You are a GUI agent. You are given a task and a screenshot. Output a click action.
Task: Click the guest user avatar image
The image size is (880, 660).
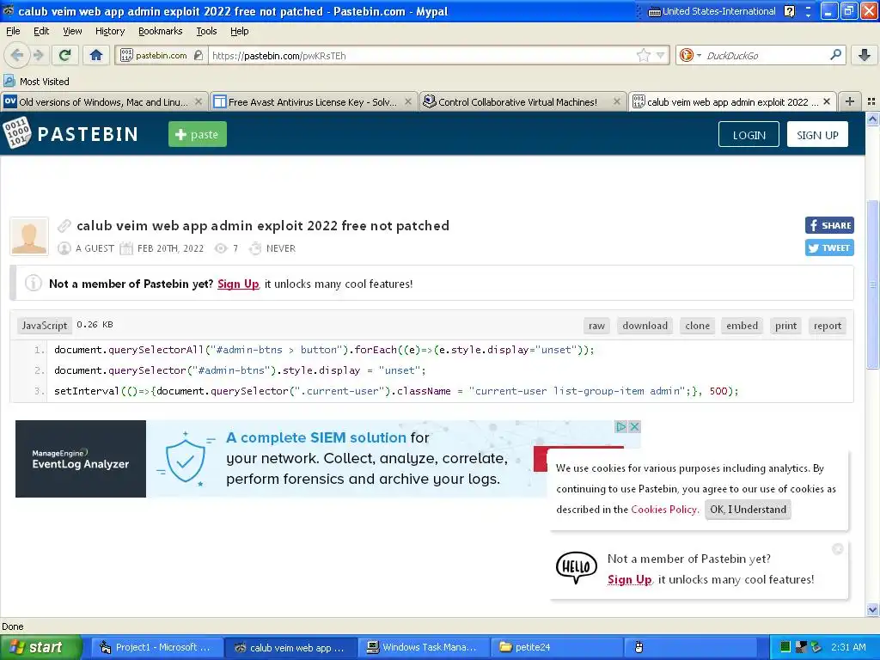coord(29,236)
